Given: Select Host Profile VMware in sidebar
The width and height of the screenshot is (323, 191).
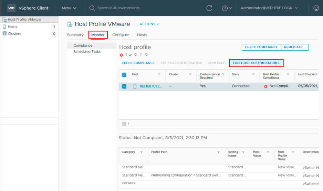Looking at the screenshot, I should (x=24, y=20).
